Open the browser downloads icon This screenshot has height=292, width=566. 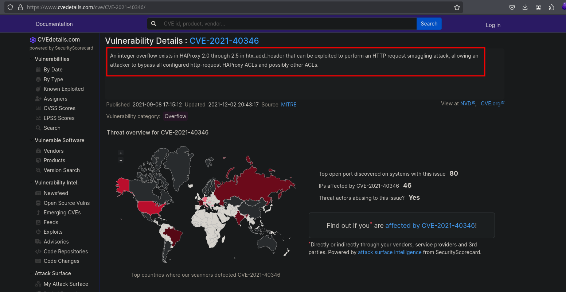point(525,7)
